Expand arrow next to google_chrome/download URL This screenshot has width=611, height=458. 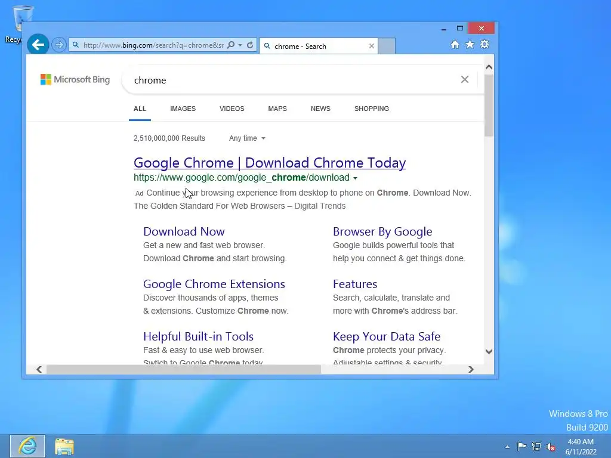[x=355, y=178]
